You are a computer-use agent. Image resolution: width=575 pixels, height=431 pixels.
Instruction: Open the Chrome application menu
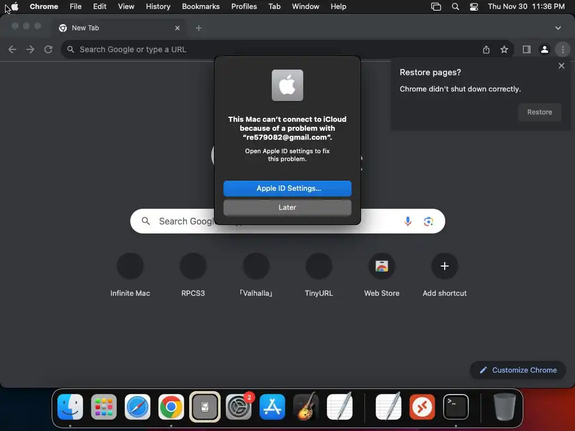point(44,7)
